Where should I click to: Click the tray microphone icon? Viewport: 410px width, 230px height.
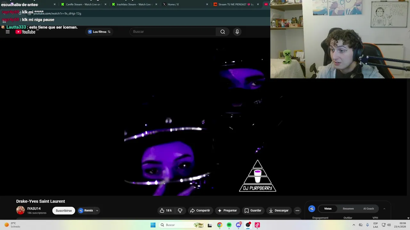tap(367, 225)
